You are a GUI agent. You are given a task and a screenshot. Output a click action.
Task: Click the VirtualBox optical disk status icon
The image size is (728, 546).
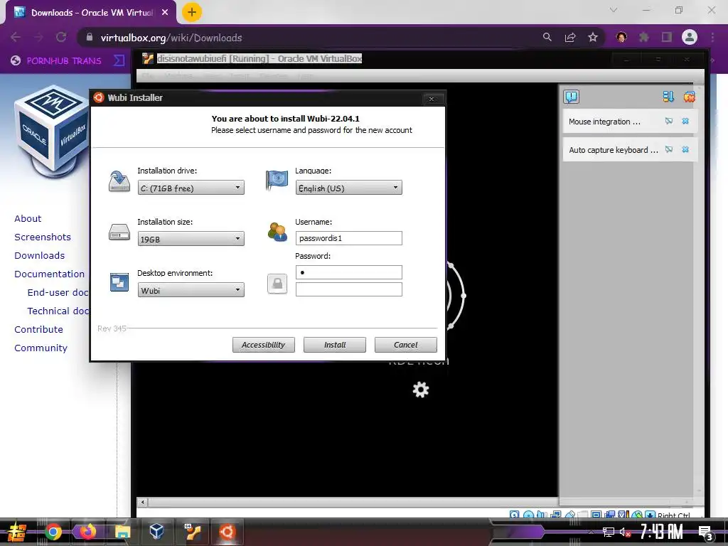tap(529, 515)
